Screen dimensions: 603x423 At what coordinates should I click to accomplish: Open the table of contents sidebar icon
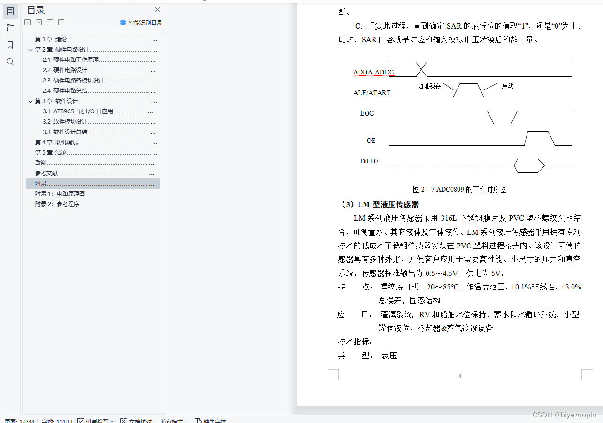10,11
